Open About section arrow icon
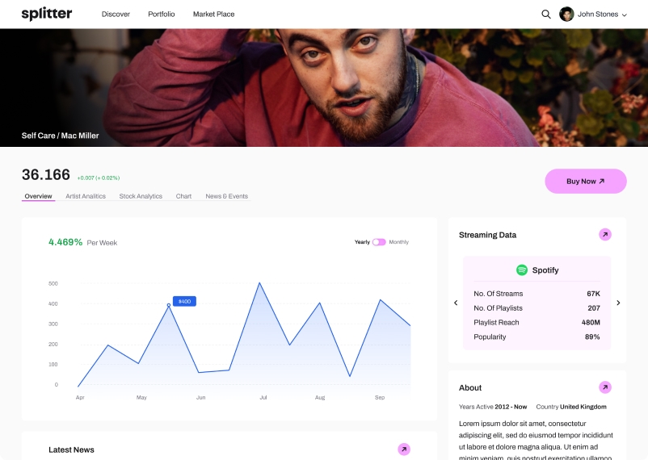The image size is (648, 460). click(605, 387)
